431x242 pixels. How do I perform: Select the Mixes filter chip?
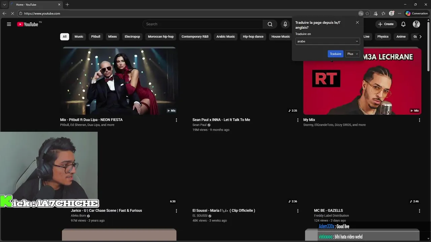[x=112, y=37]
